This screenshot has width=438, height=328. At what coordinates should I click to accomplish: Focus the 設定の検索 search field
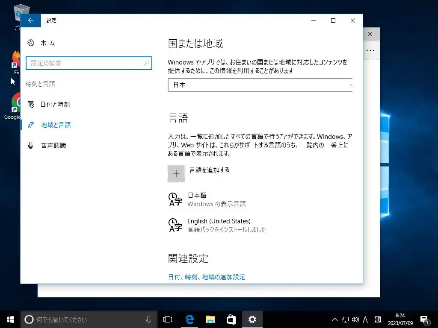[x=89, y=63]
